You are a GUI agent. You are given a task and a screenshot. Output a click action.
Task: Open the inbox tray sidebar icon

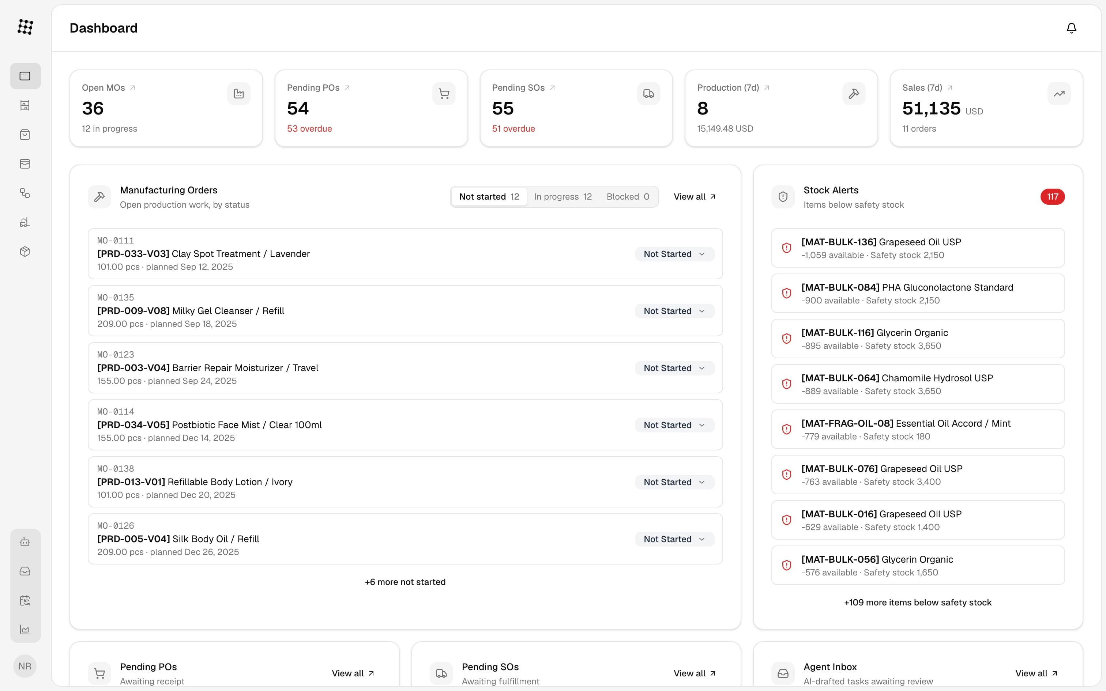[25, 571]
